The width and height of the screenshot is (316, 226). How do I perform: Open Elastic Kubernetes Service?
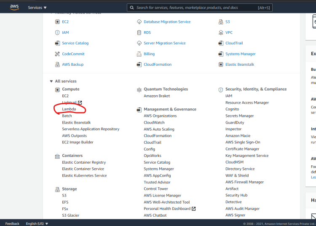coord(84,175)
